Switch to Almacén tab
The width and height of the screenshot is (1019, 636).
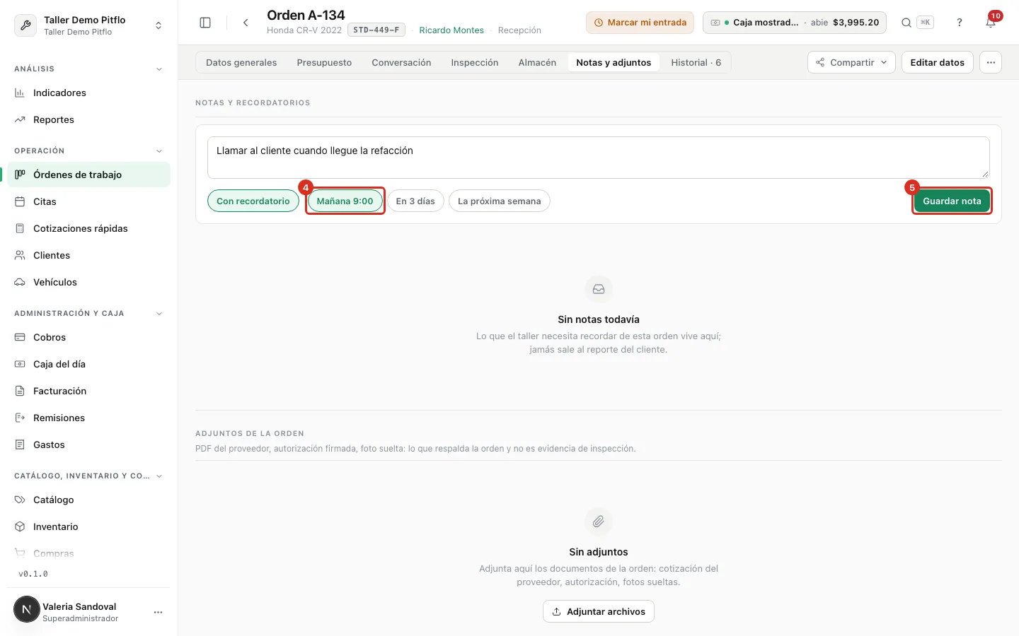pyautogui.click(x=537, y=62)
